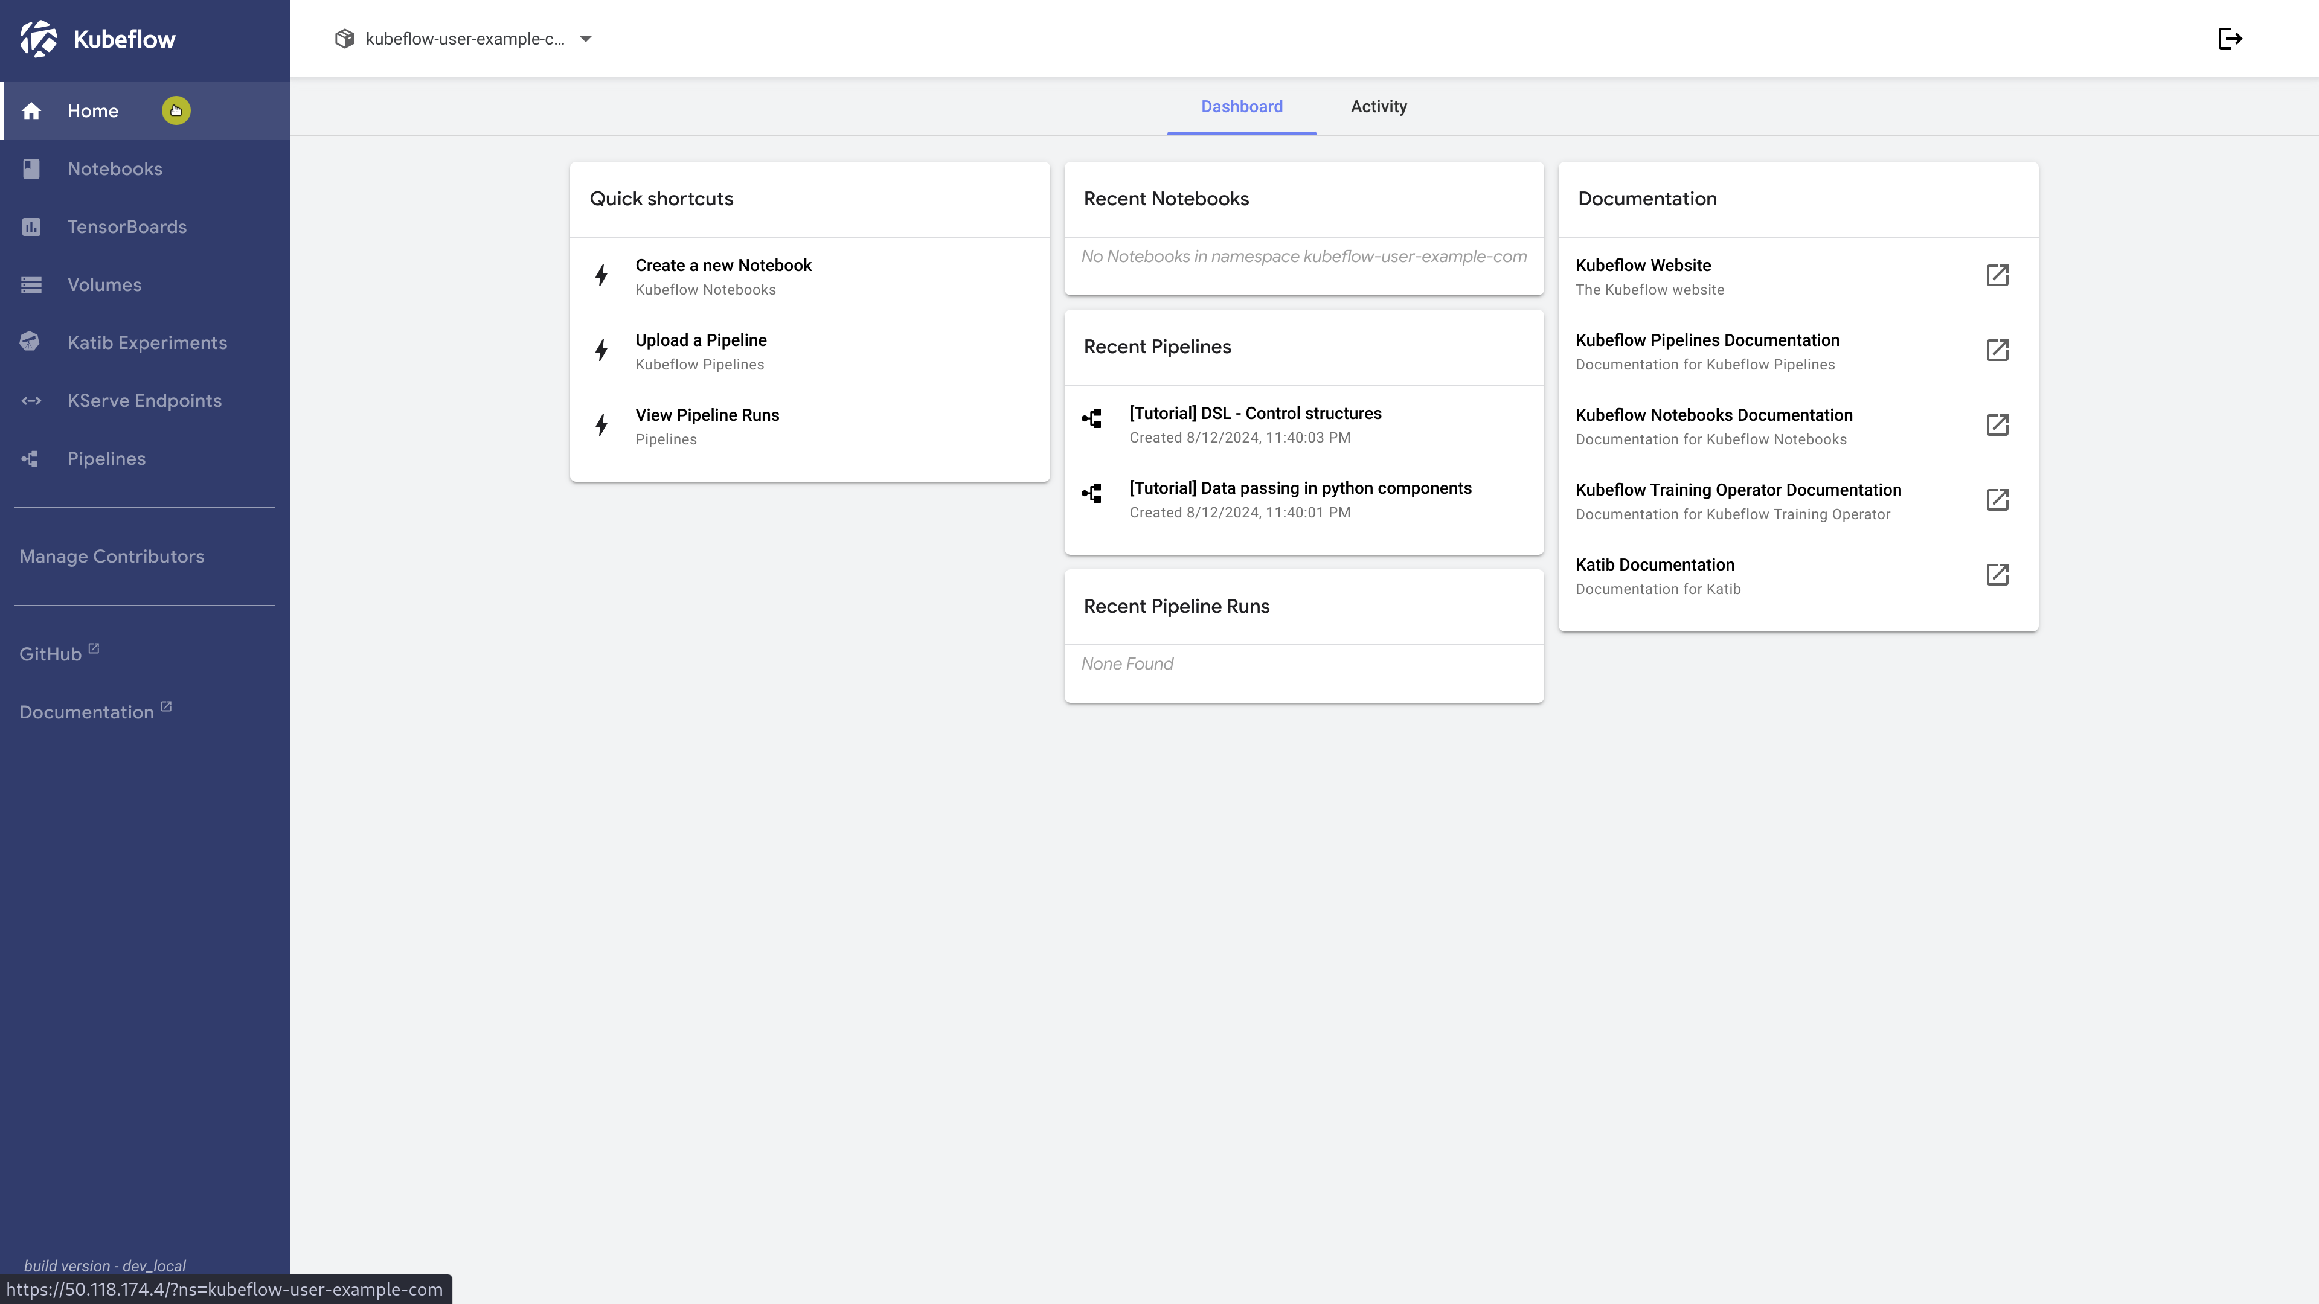
Task: Open Kubeflow Website external link icon
Action: 1997,275
